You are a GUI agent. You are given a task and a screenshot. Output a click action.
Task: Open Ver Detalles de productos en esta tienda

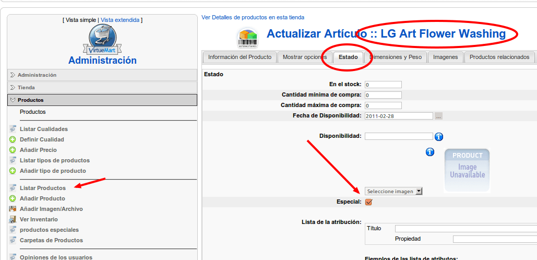pos(253,17)
